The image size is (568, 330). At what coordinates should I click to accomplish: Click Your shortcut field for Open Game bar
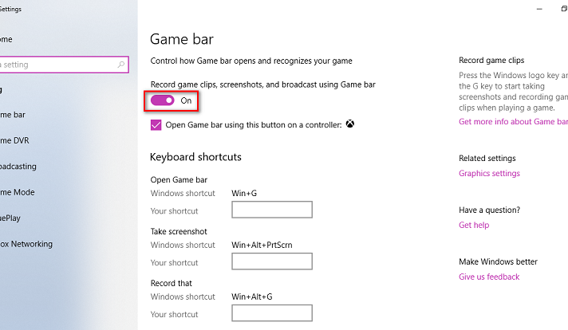click(x=272, y=210)
